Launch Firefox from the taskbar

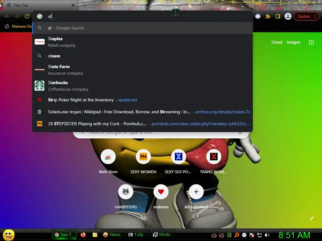click(x=83, y=235)
